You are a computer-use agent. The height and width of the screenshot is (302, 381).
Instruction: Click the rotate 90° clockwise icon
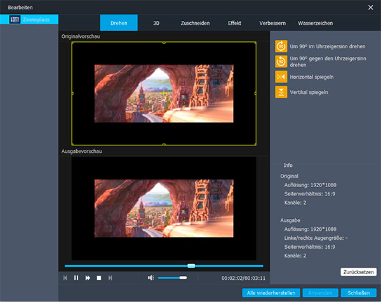(281, 46)
